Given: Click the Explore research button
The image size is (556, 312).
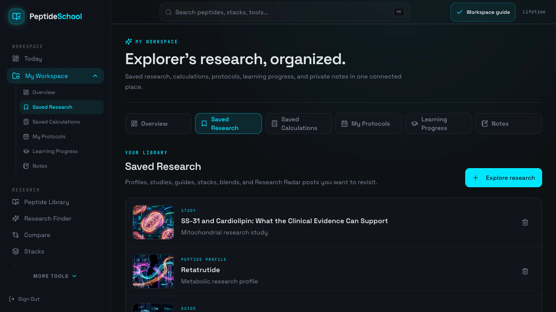Looking at the screenshot, I should pyautogui.click(x=503, y=178).
